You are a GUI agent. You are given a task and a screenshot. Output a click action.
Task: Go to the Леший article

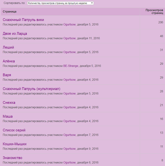(x=8, y=47)
